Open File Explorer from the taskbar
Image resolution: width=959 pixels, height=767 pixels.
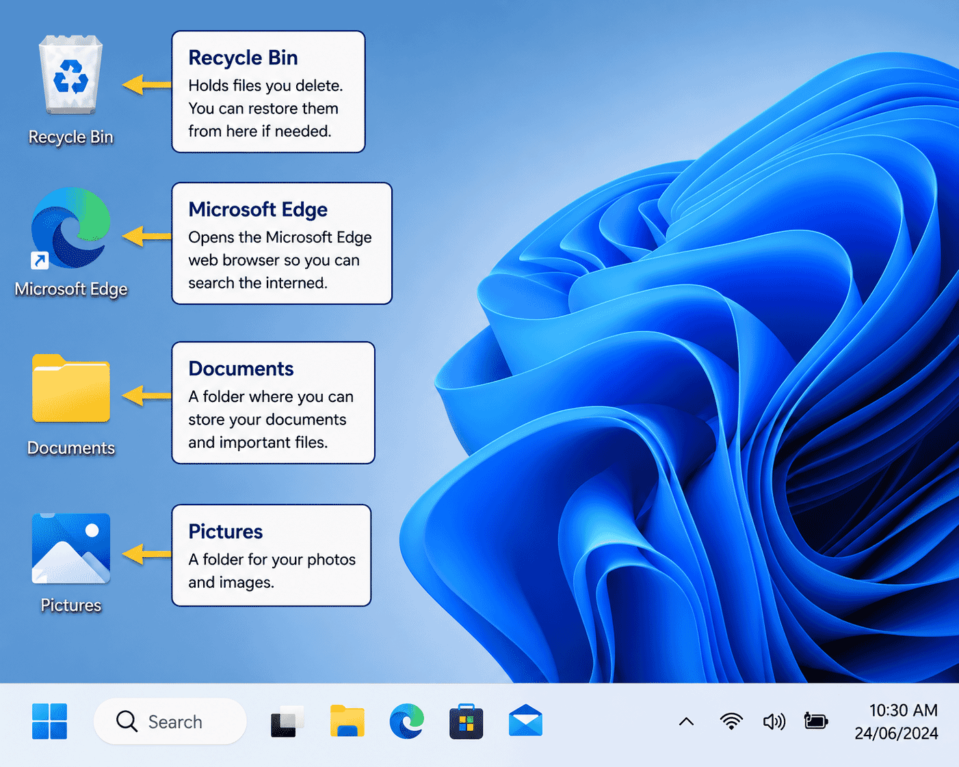[347, 721]
